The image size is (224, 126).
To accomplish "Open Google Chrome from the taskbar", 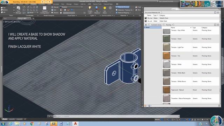I will [x=32, y=124].
